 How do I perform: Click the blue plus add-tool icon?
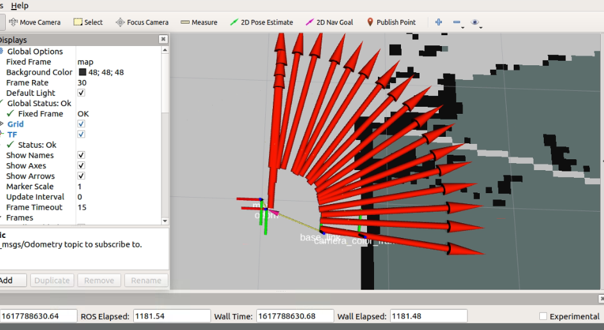pyautogui.click(x=439, y=22)
